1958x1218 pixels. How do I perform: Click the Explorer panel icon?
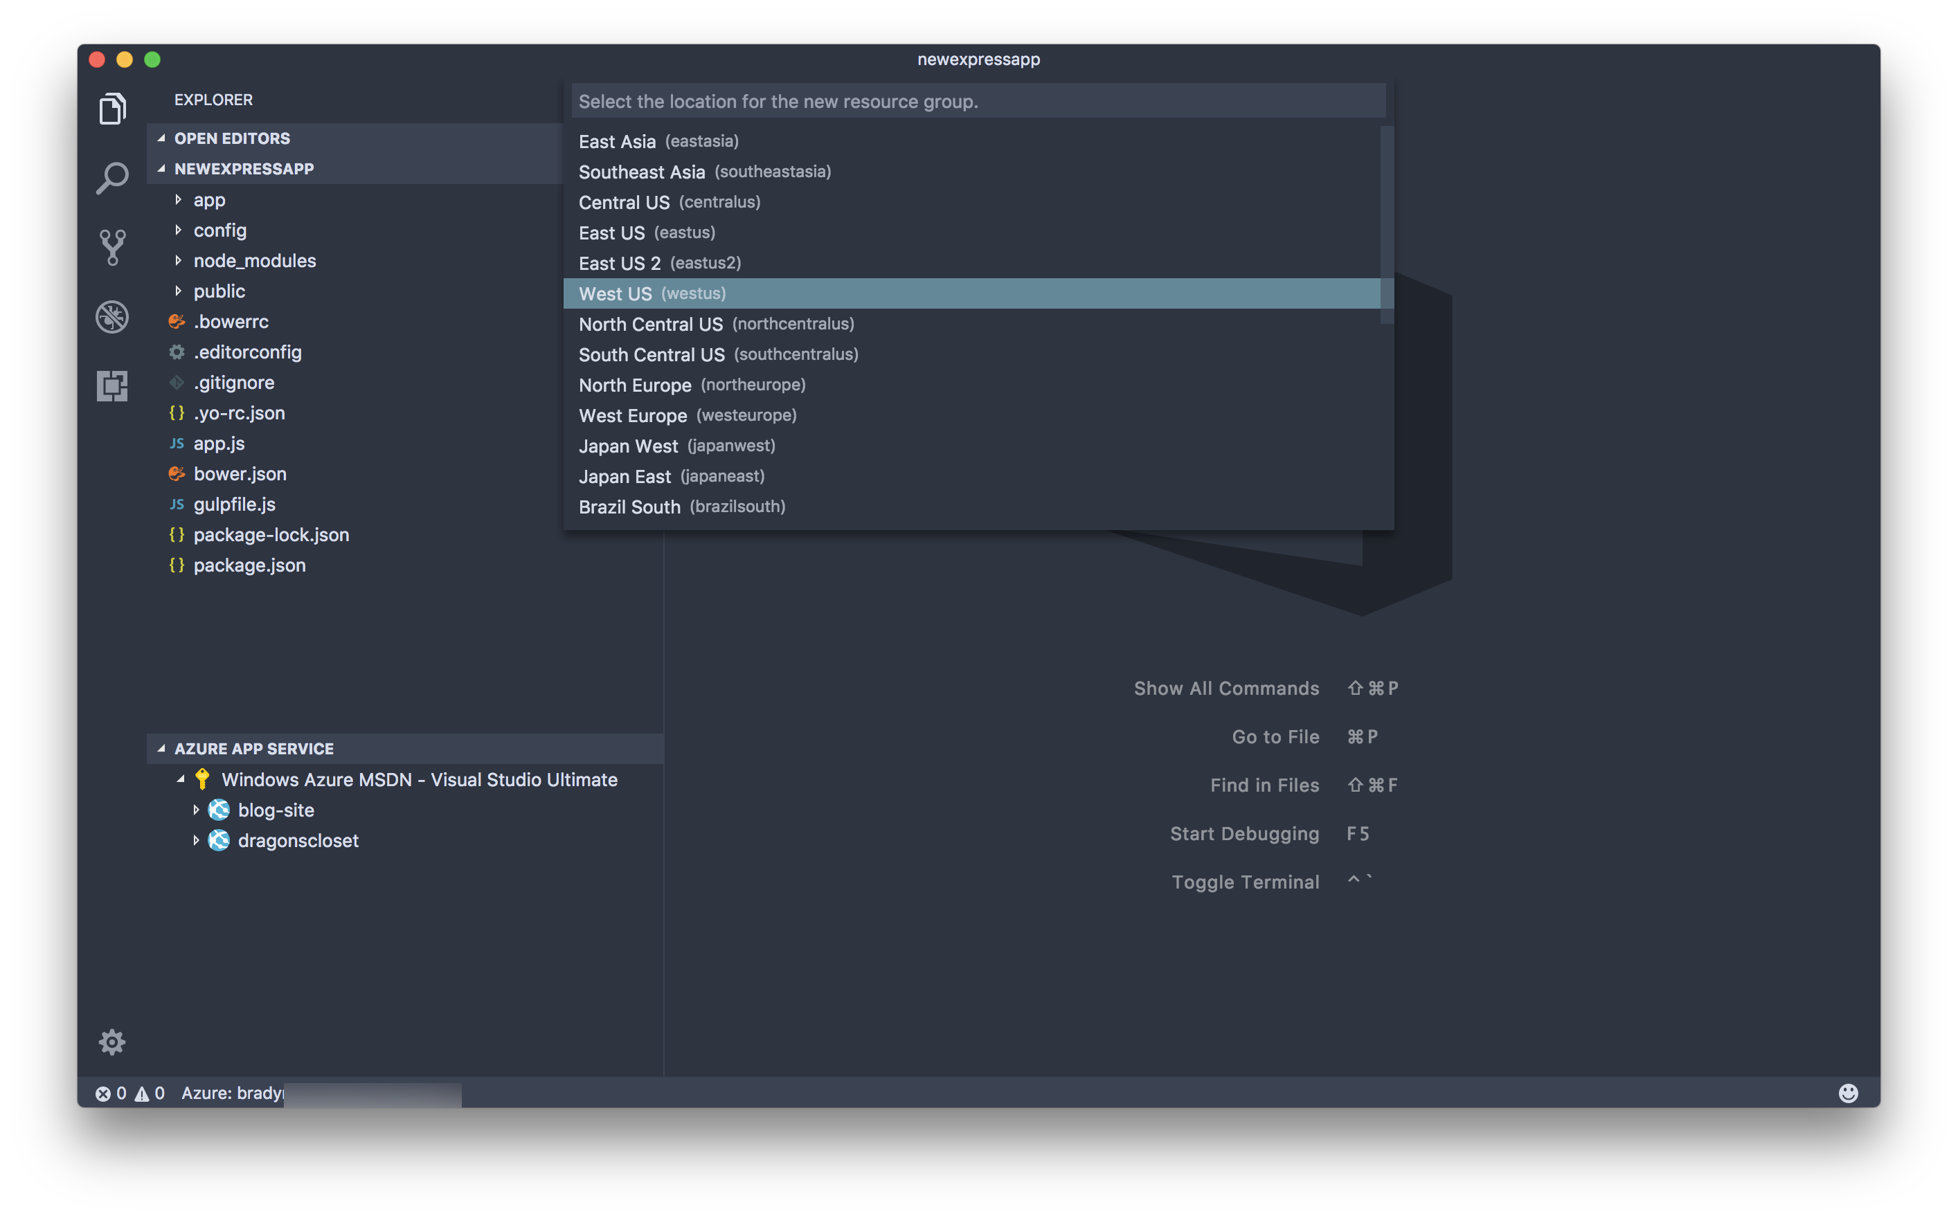click(x=112, y=109)
